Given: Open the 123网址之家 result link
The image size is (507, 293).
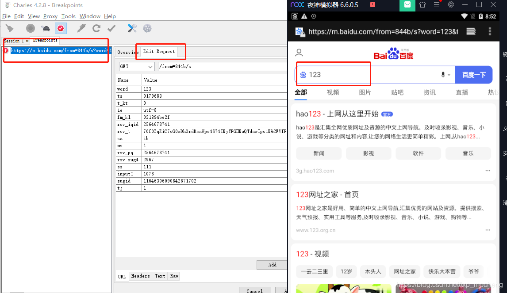Looking at the screenshot, I should click(x=327, y=194).
